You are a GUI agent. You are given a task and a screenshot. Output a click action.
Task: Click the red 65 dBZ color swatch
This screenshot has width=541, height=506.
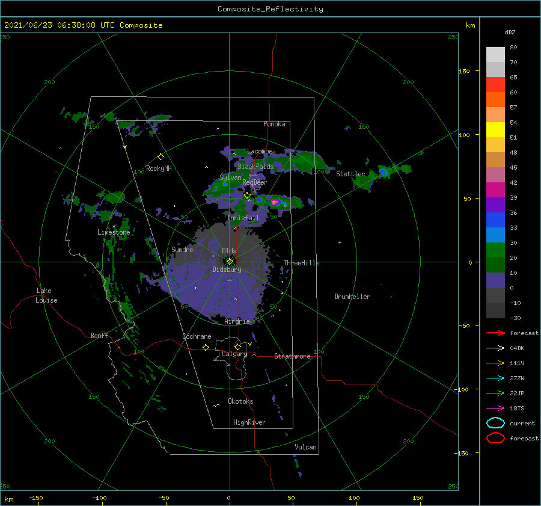pyautogui.click(x=495, y=84)
